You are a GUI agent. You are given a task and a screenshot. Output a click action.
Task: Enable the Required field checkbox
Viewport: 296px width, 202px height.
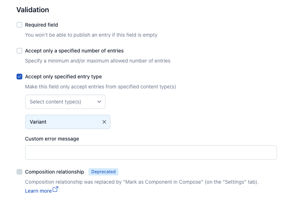[19, 25]
